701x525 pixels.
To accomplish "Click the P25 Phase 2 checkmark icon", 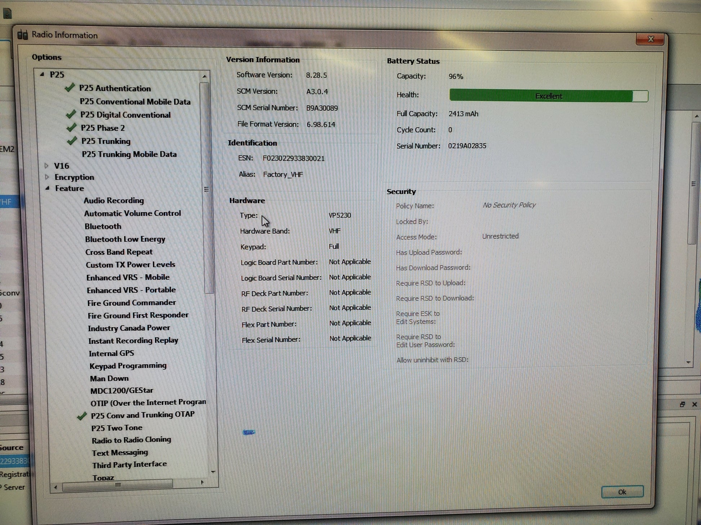I will coord(72,127).
